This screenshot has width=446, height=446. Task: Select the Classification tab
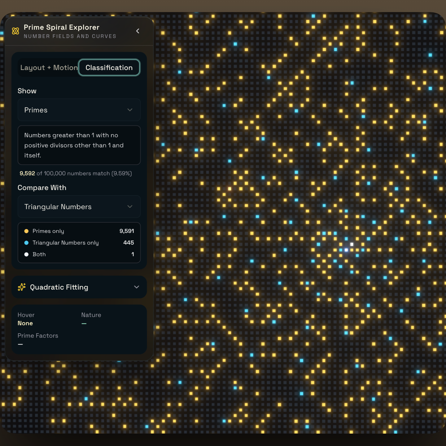coord(109,68)
